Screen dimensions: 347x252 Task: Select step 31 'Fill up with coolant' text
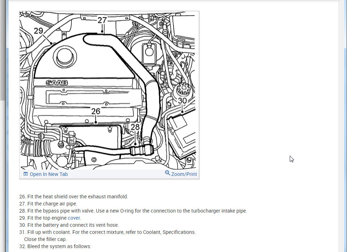coord(108,232)
